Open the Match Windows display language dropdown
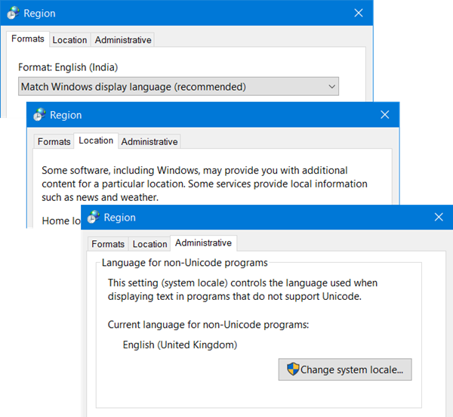 coord(178,86)
